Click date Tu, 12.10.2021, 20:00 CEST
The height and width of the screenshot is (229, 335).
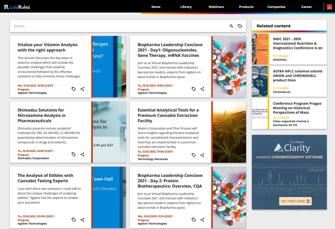pos(36,218)
